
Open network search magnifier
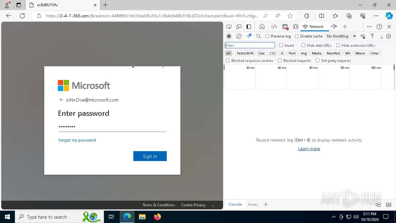259,36
